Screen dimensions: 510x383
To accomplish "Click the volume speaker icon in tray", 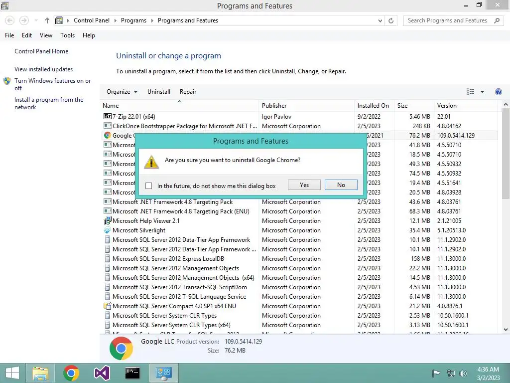I will tap(463, 373).
